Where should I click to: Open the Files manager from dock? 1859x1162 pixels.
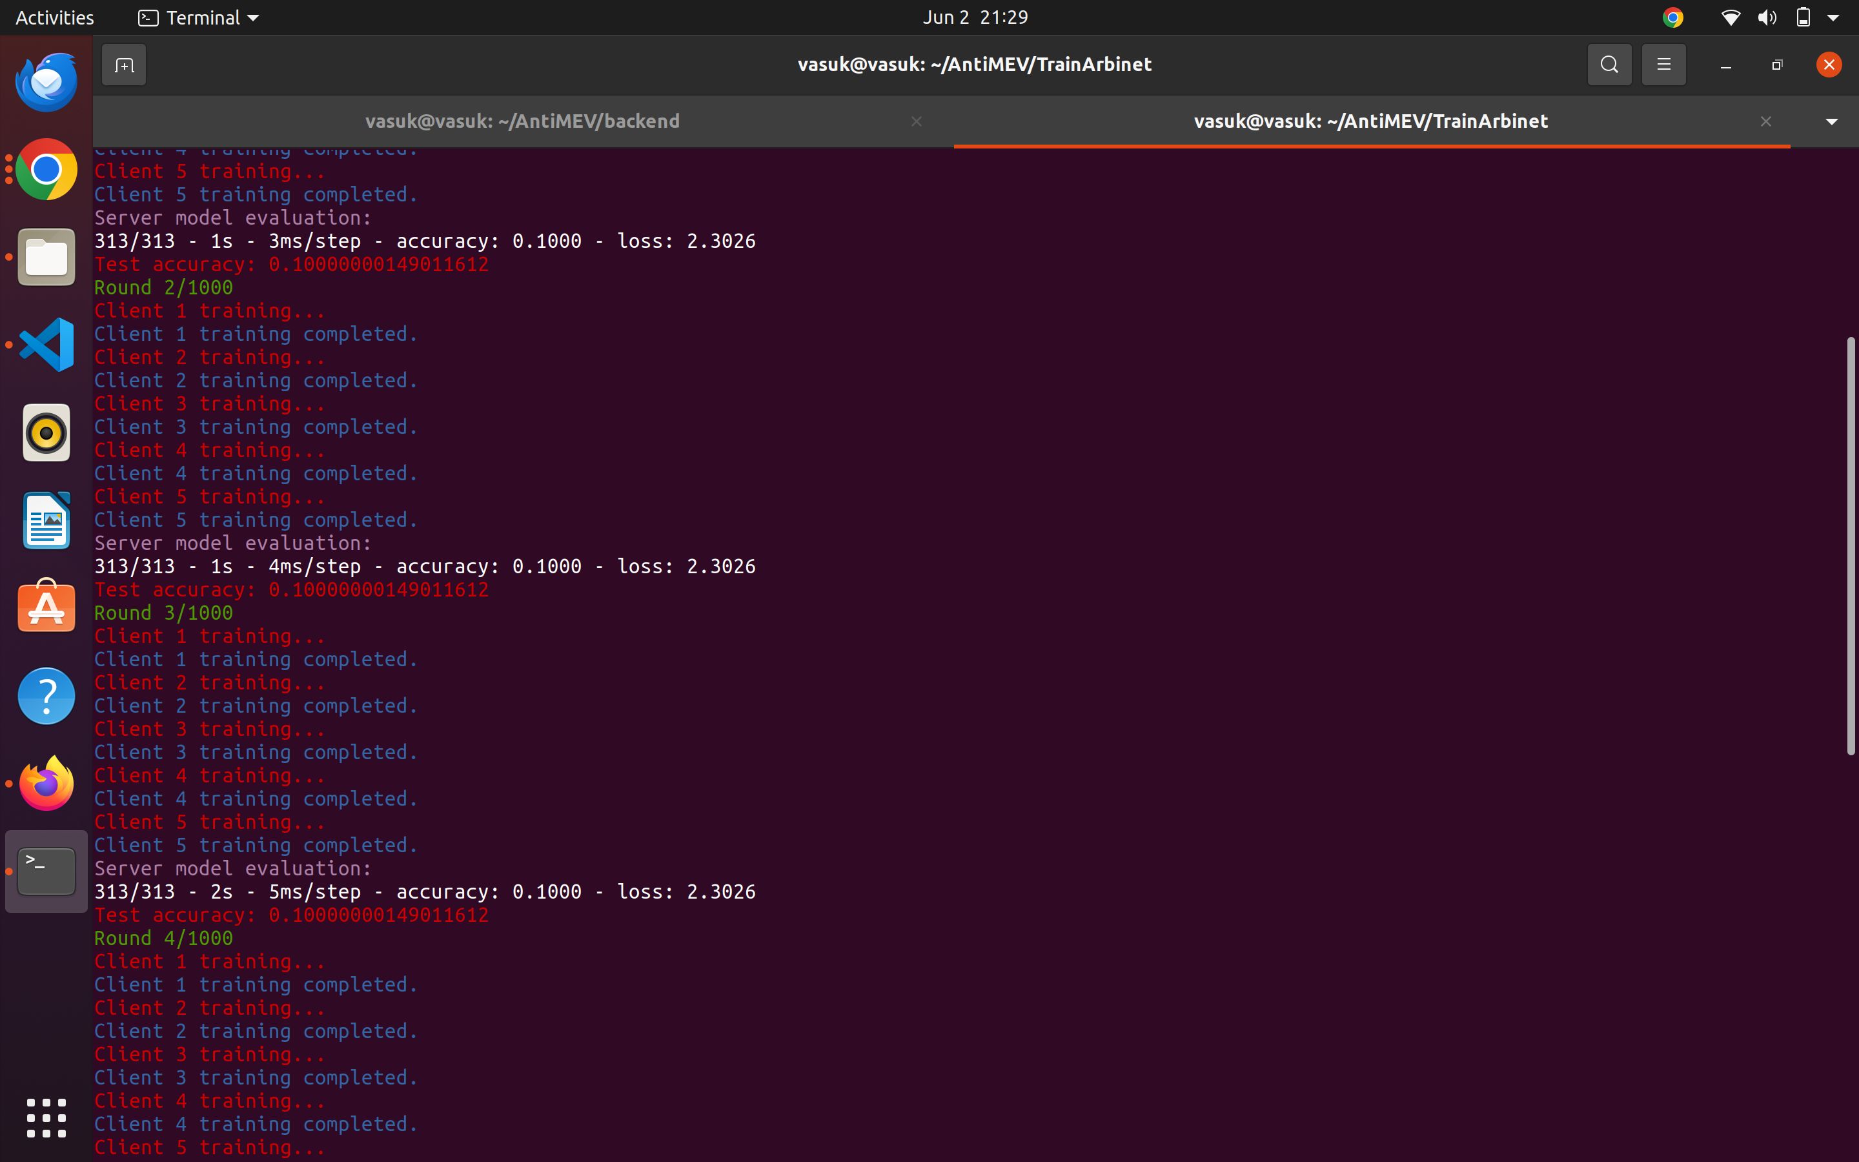[46, 257]
